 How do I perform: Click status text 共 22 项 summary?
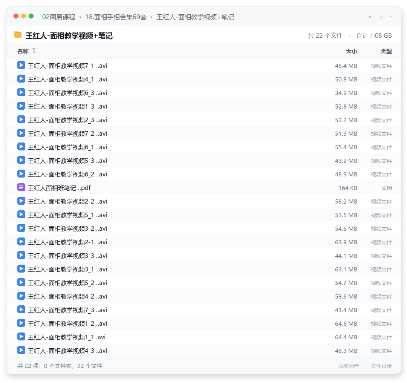click(x=60, y=366)
